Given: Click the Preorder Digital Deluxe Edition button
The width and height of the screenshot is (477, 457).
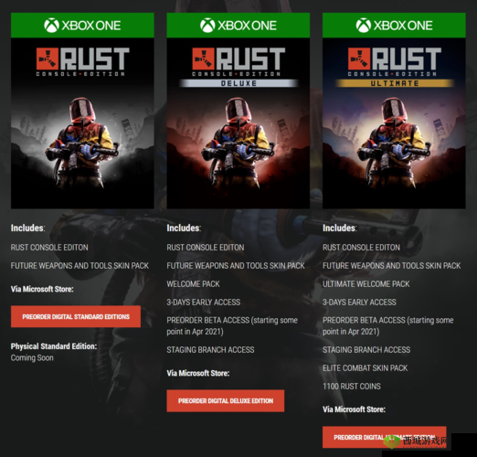Looking at the screenshot, I should tap(226, 400).
